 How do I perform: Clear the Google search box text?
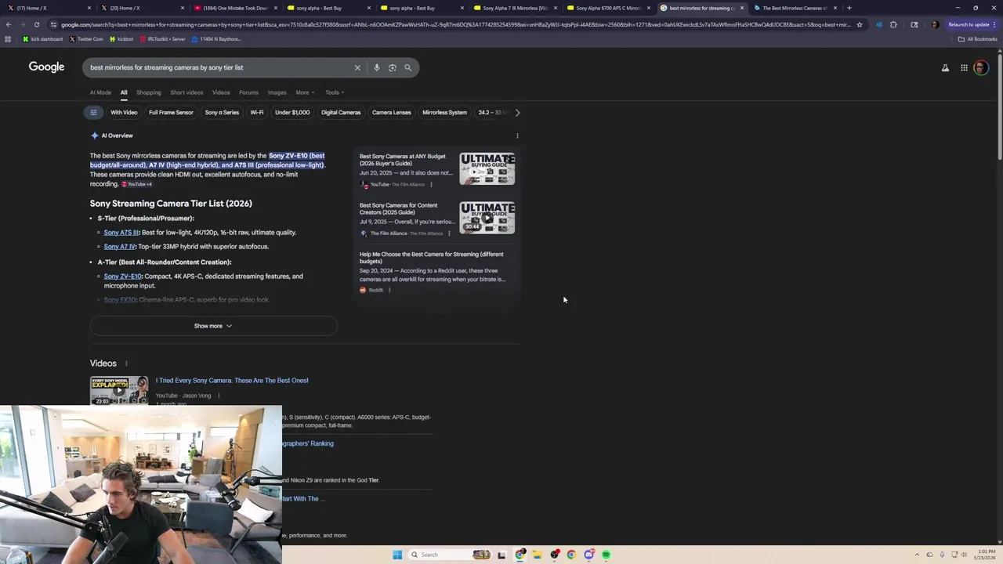tap(357, 67)
